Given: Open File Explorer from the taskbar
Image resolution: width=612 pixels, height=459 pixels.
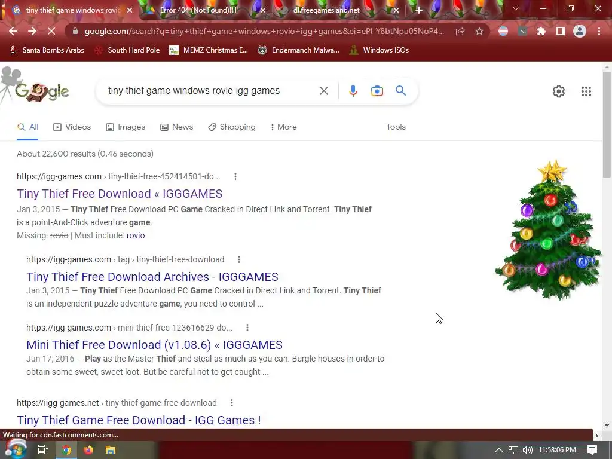Looking at the screenshot, I should click(111, 450).
